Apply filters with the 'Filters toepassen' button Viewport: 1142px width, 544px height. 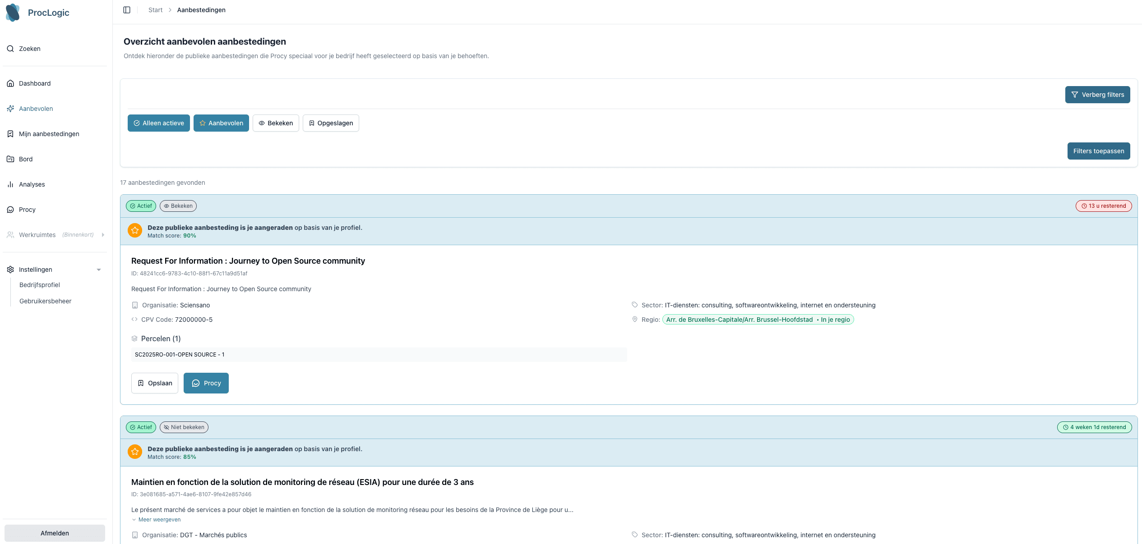pos(1098,151)
